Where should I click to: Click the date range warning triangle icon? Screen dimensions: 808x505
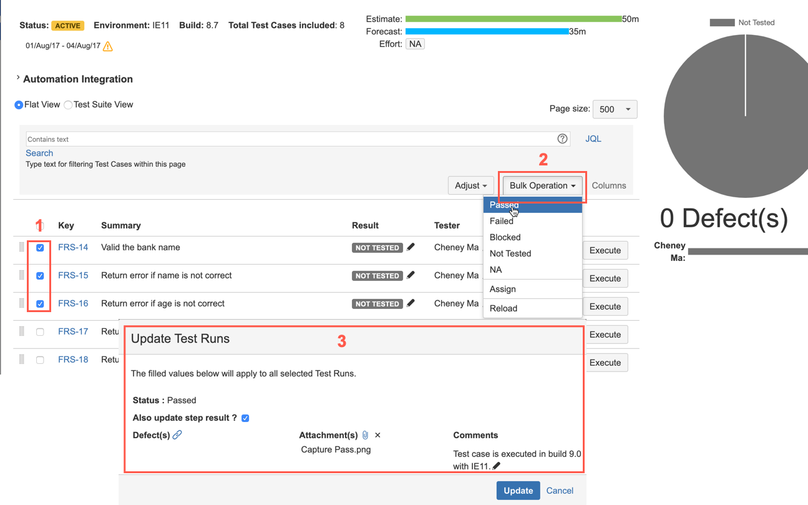pyautogui.click(x=108, y=46)
